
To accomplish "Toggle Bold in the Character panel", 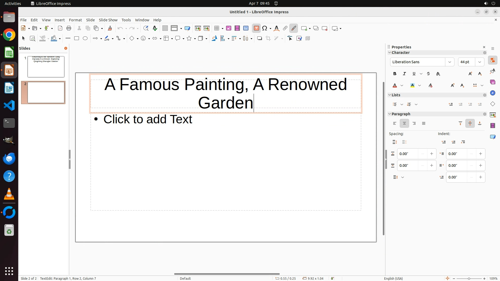I will [395, 74].
